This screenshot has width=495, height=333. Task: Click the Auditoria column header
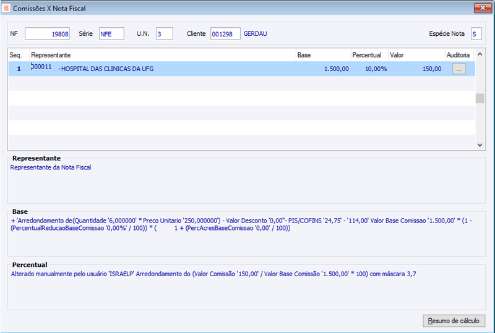click(459, 55)
